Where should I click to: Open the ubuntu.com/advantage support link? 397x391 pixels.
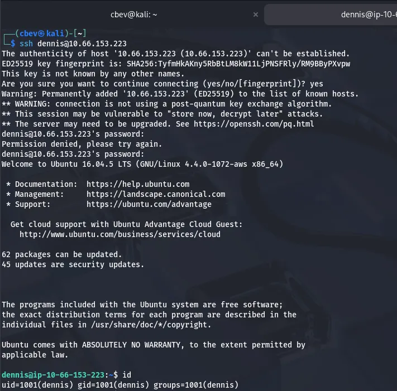[x=149, y=204]
